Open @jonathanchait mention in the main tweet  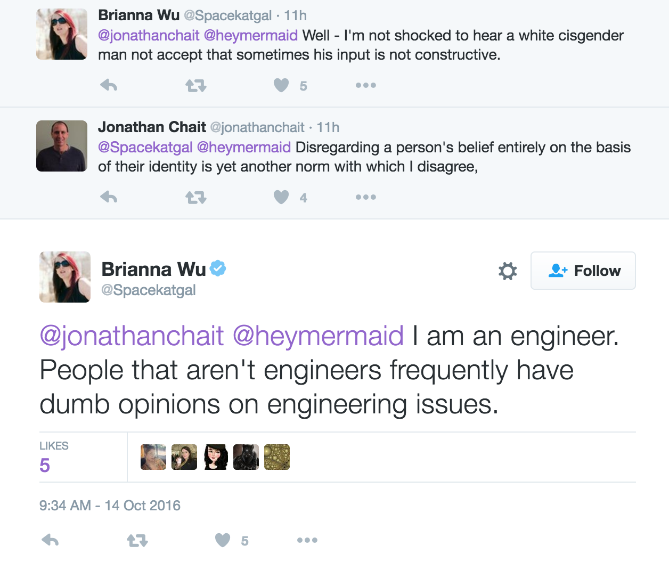coord(132,336)
